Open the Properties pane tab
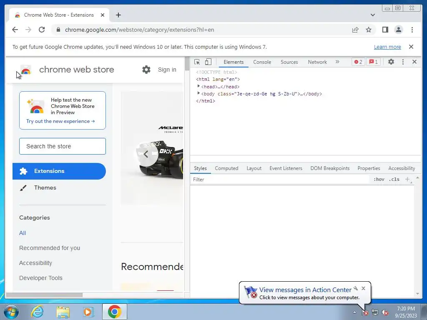Viewport: 427px width, 320px height. [x=369, y=168]
